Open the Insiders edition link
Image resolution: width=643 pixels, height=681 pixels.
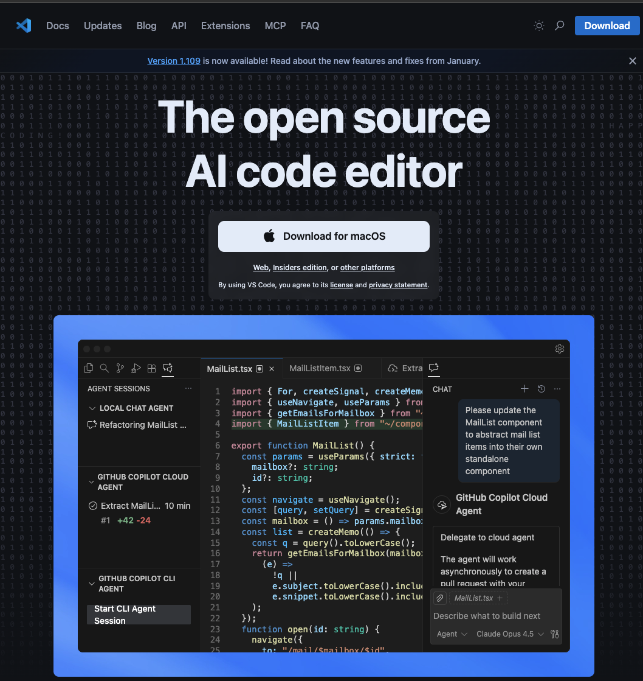pyautogui.click(x=300, y=268)
